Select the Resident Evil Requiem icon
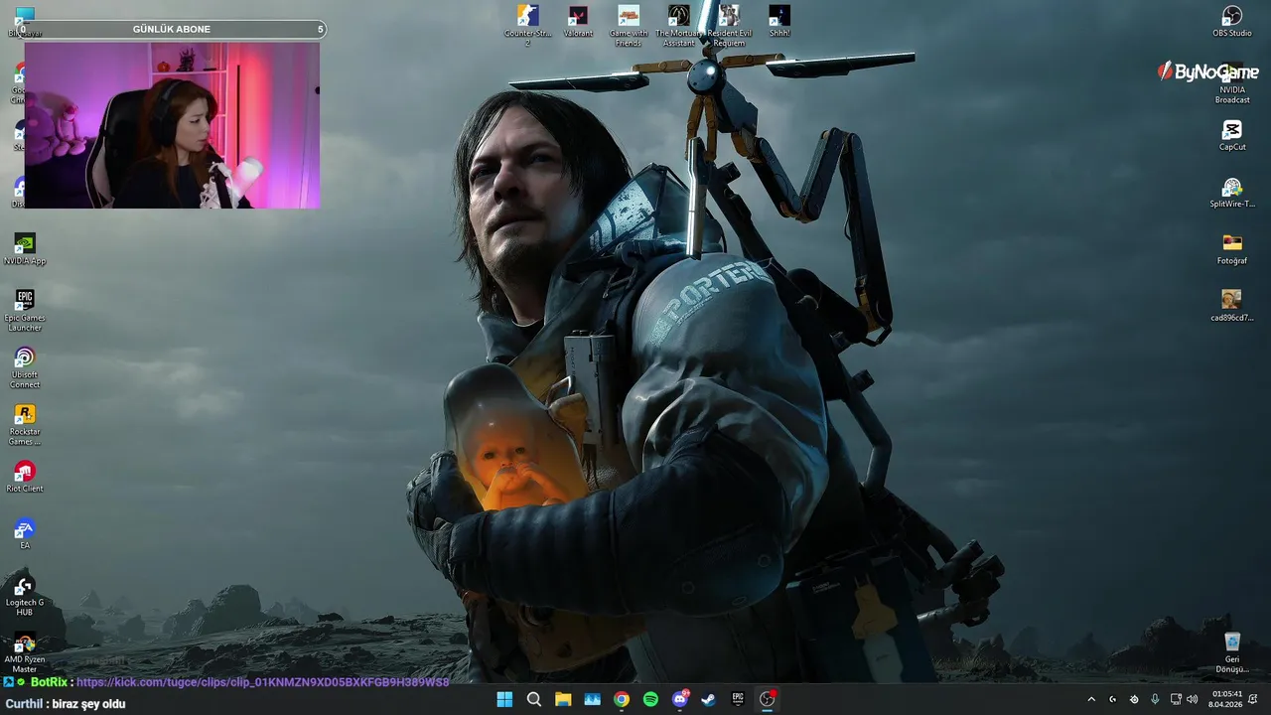 click(730, 25)
